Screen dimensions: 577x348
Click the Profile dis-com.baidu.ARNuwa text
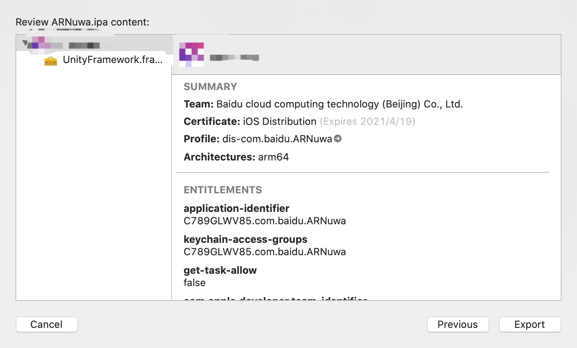pos(258,139)
